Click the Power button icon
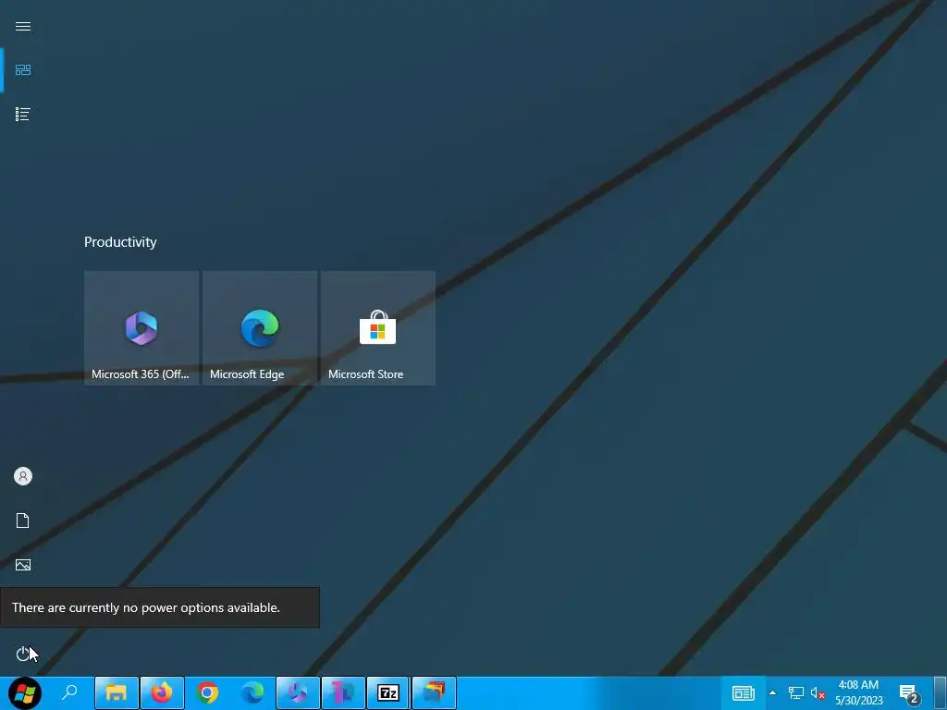 23,654
